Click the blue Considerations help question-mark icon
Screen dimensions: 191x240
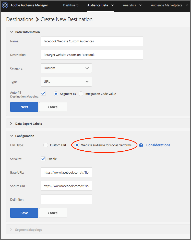point(141,145)
